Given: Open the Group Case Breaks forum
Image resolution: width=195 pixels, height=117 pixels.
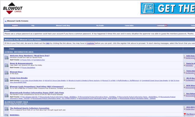Looking at the screenshot, I should 19,78.
